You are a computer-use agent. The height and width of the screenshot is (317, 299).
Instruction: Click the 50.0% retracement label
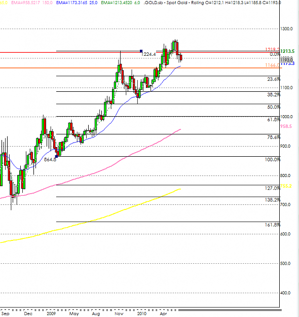click(274, 107)
